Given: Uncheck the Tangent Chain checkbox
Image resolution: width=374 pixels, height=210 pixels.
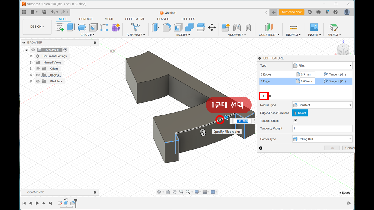Looking at the screenshot, I should [295, 121].
